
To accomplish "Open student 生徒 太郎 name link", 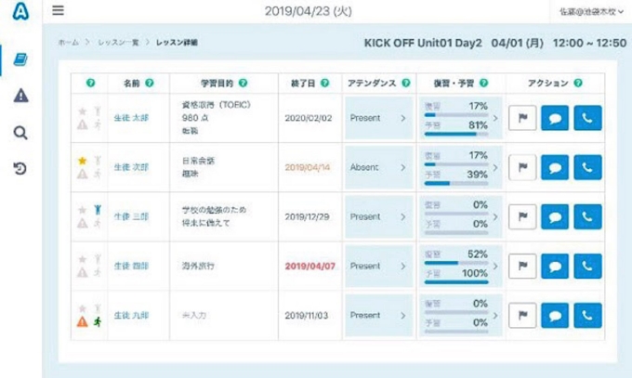I will [x=131, y=118].
